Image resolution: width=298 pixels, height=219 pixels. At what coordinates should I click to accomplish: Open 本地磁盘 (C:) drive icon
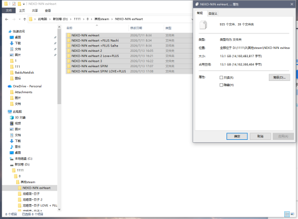click(12, 158)
